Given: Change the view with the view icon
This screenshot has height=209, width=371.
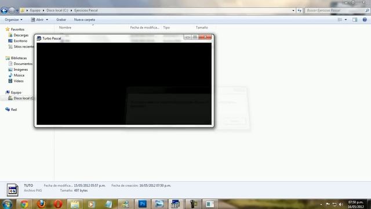Looking at the screenshot, I should coord(340,20).
